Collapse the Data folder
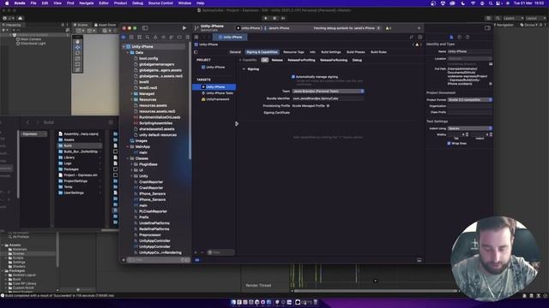 pyautogui.click(x=128, y=52)
